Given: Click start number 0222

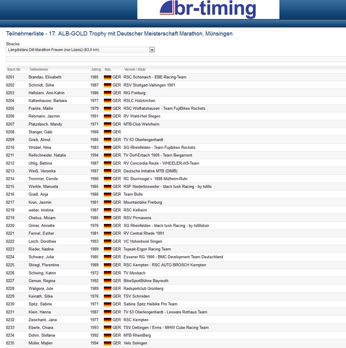Looking at the screenshot, I should [10, 241].
